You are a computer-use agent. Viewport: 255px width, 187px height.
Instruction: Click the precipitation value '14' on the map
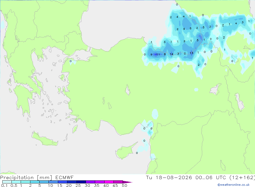[x=172, y=54]
